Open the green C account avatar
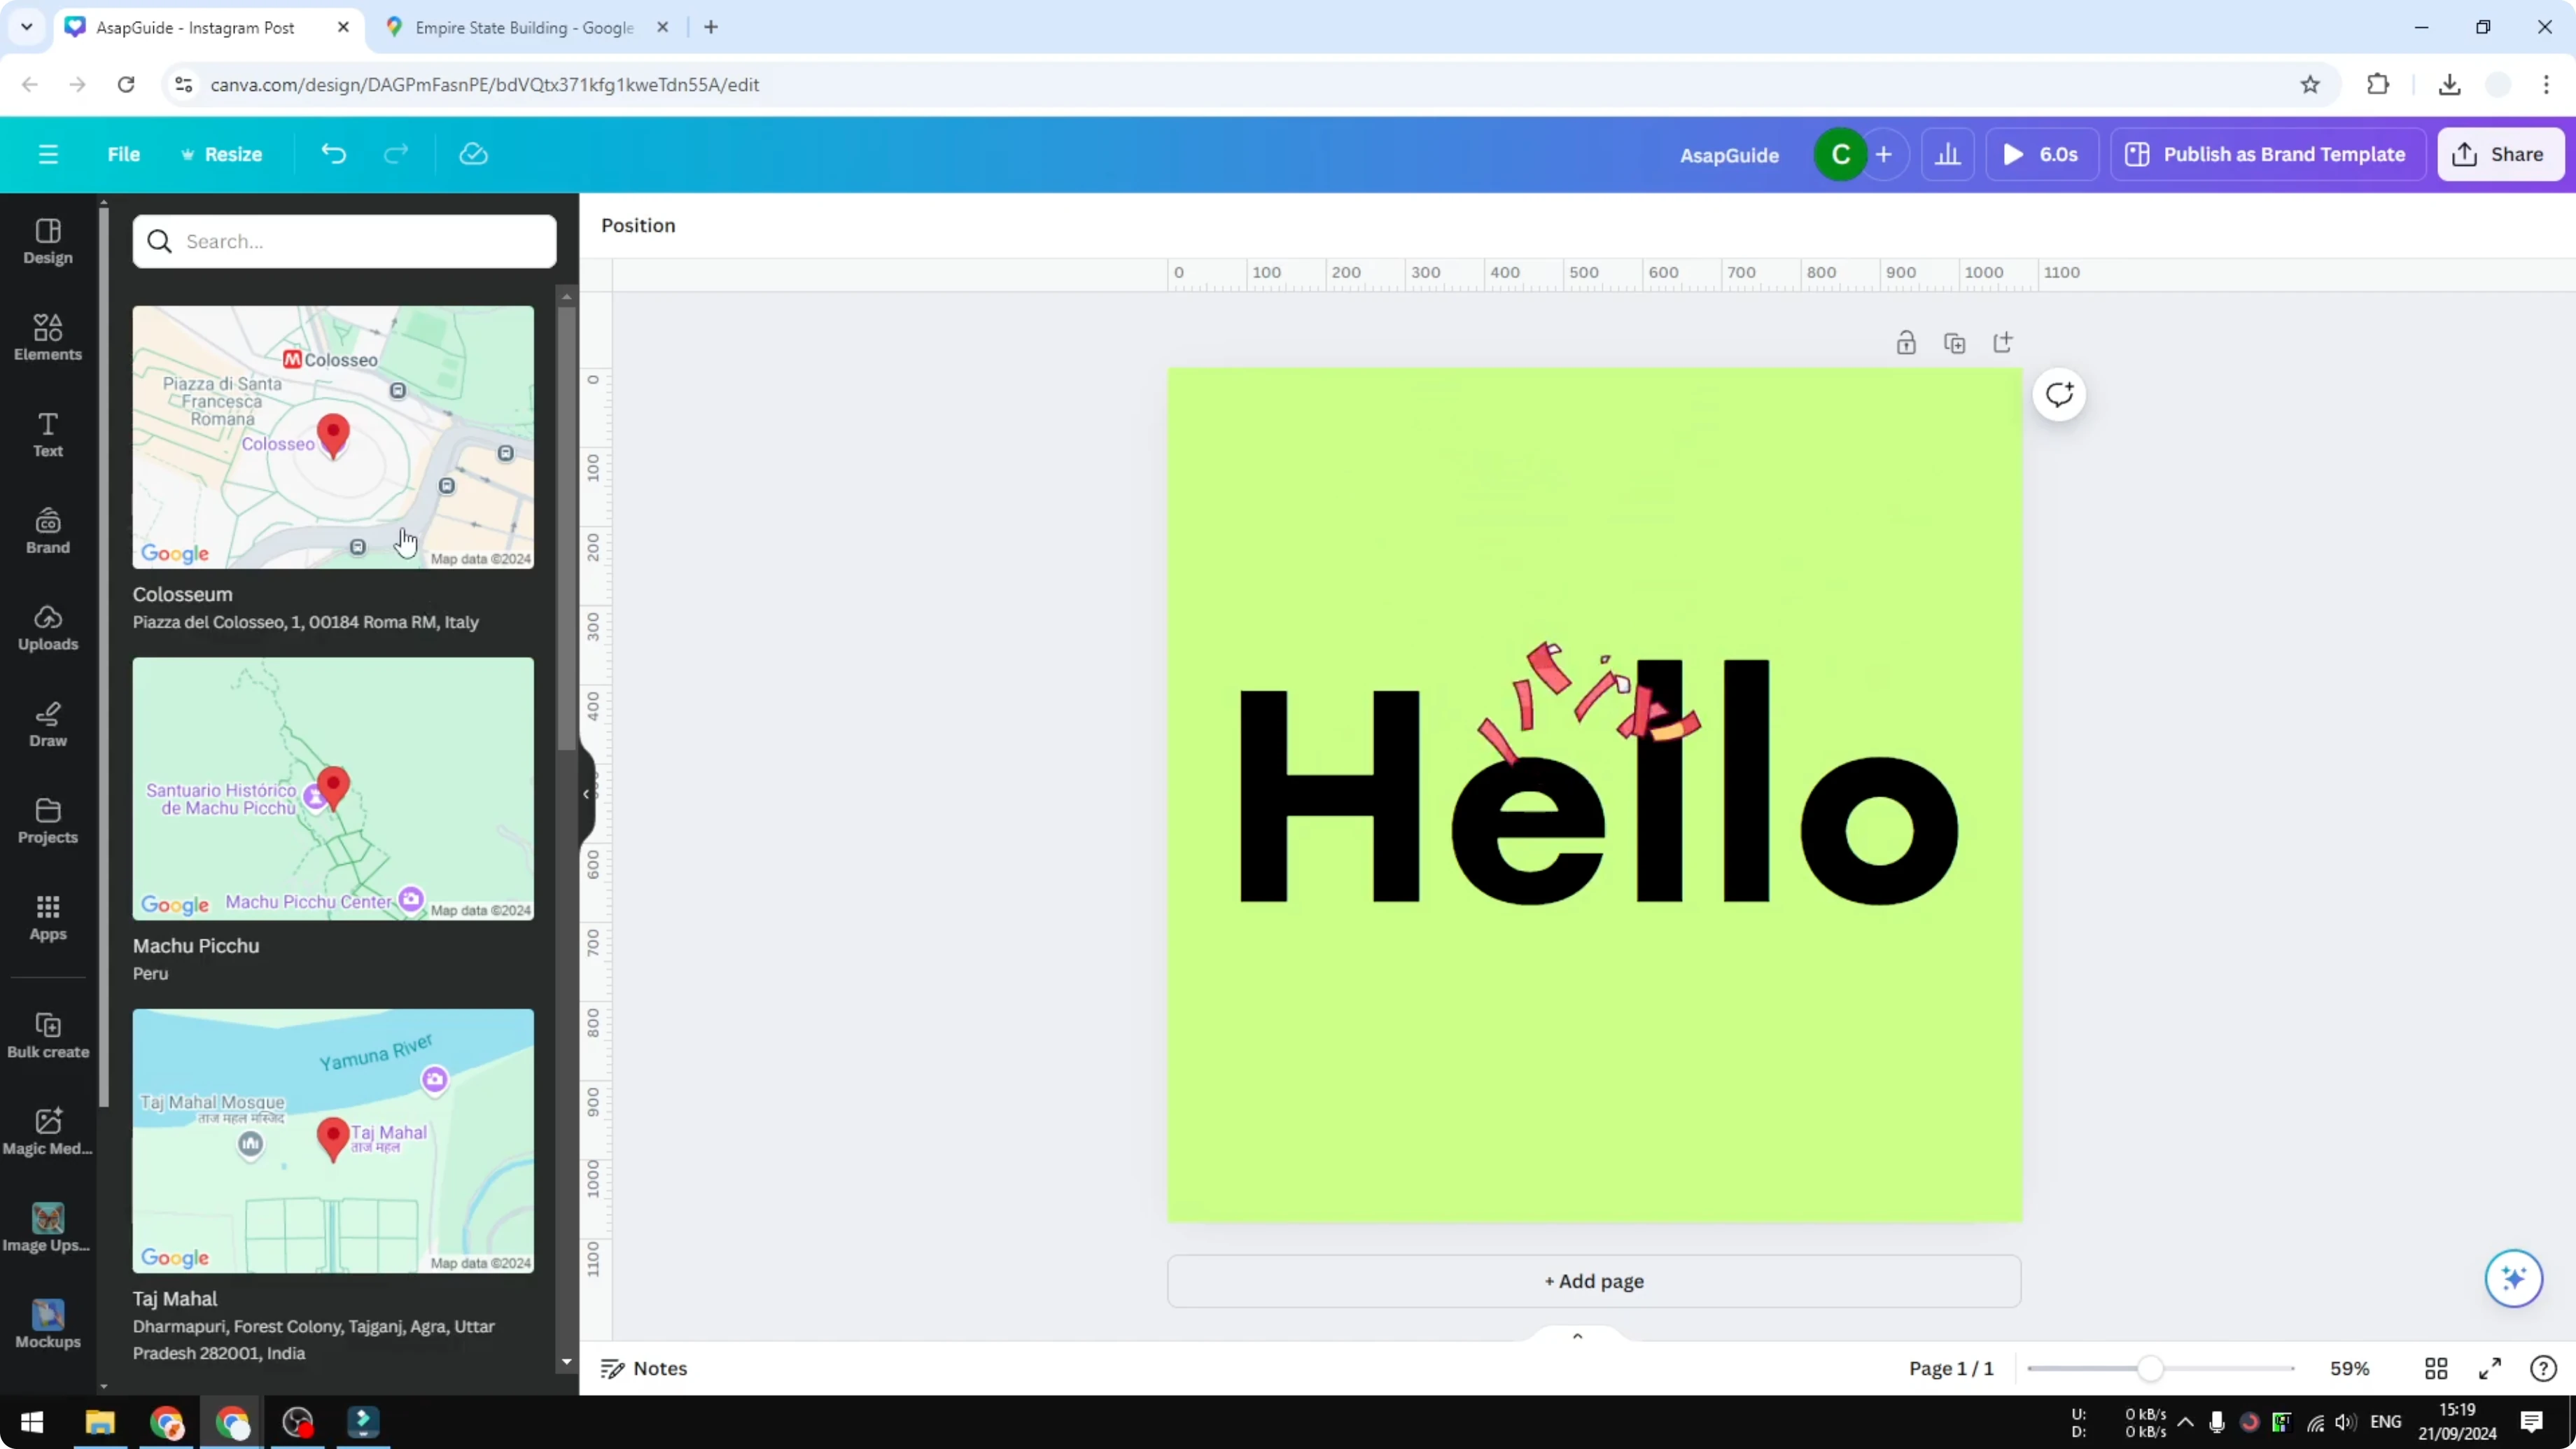Viewport: 2576px width, 1449px height. [1840, 154]
